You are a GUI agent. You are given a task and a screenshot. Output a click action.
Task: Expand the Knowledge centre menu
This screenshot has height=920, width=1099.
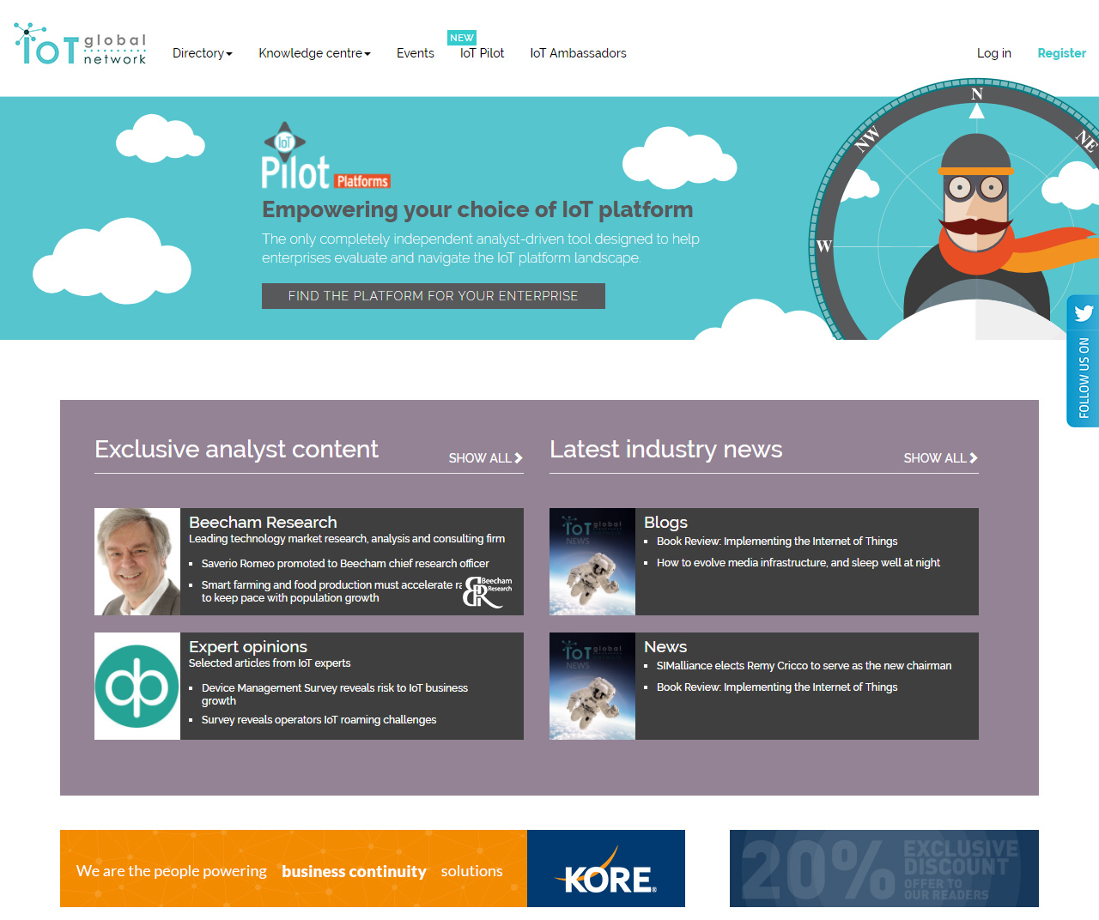tap(314, 53)
